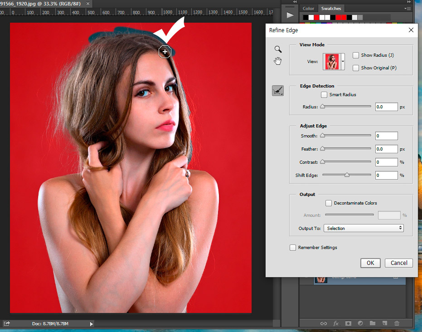The image size is (422, 332).
Task: Click Cancel in Refine Edge
Action: point(399,263)
